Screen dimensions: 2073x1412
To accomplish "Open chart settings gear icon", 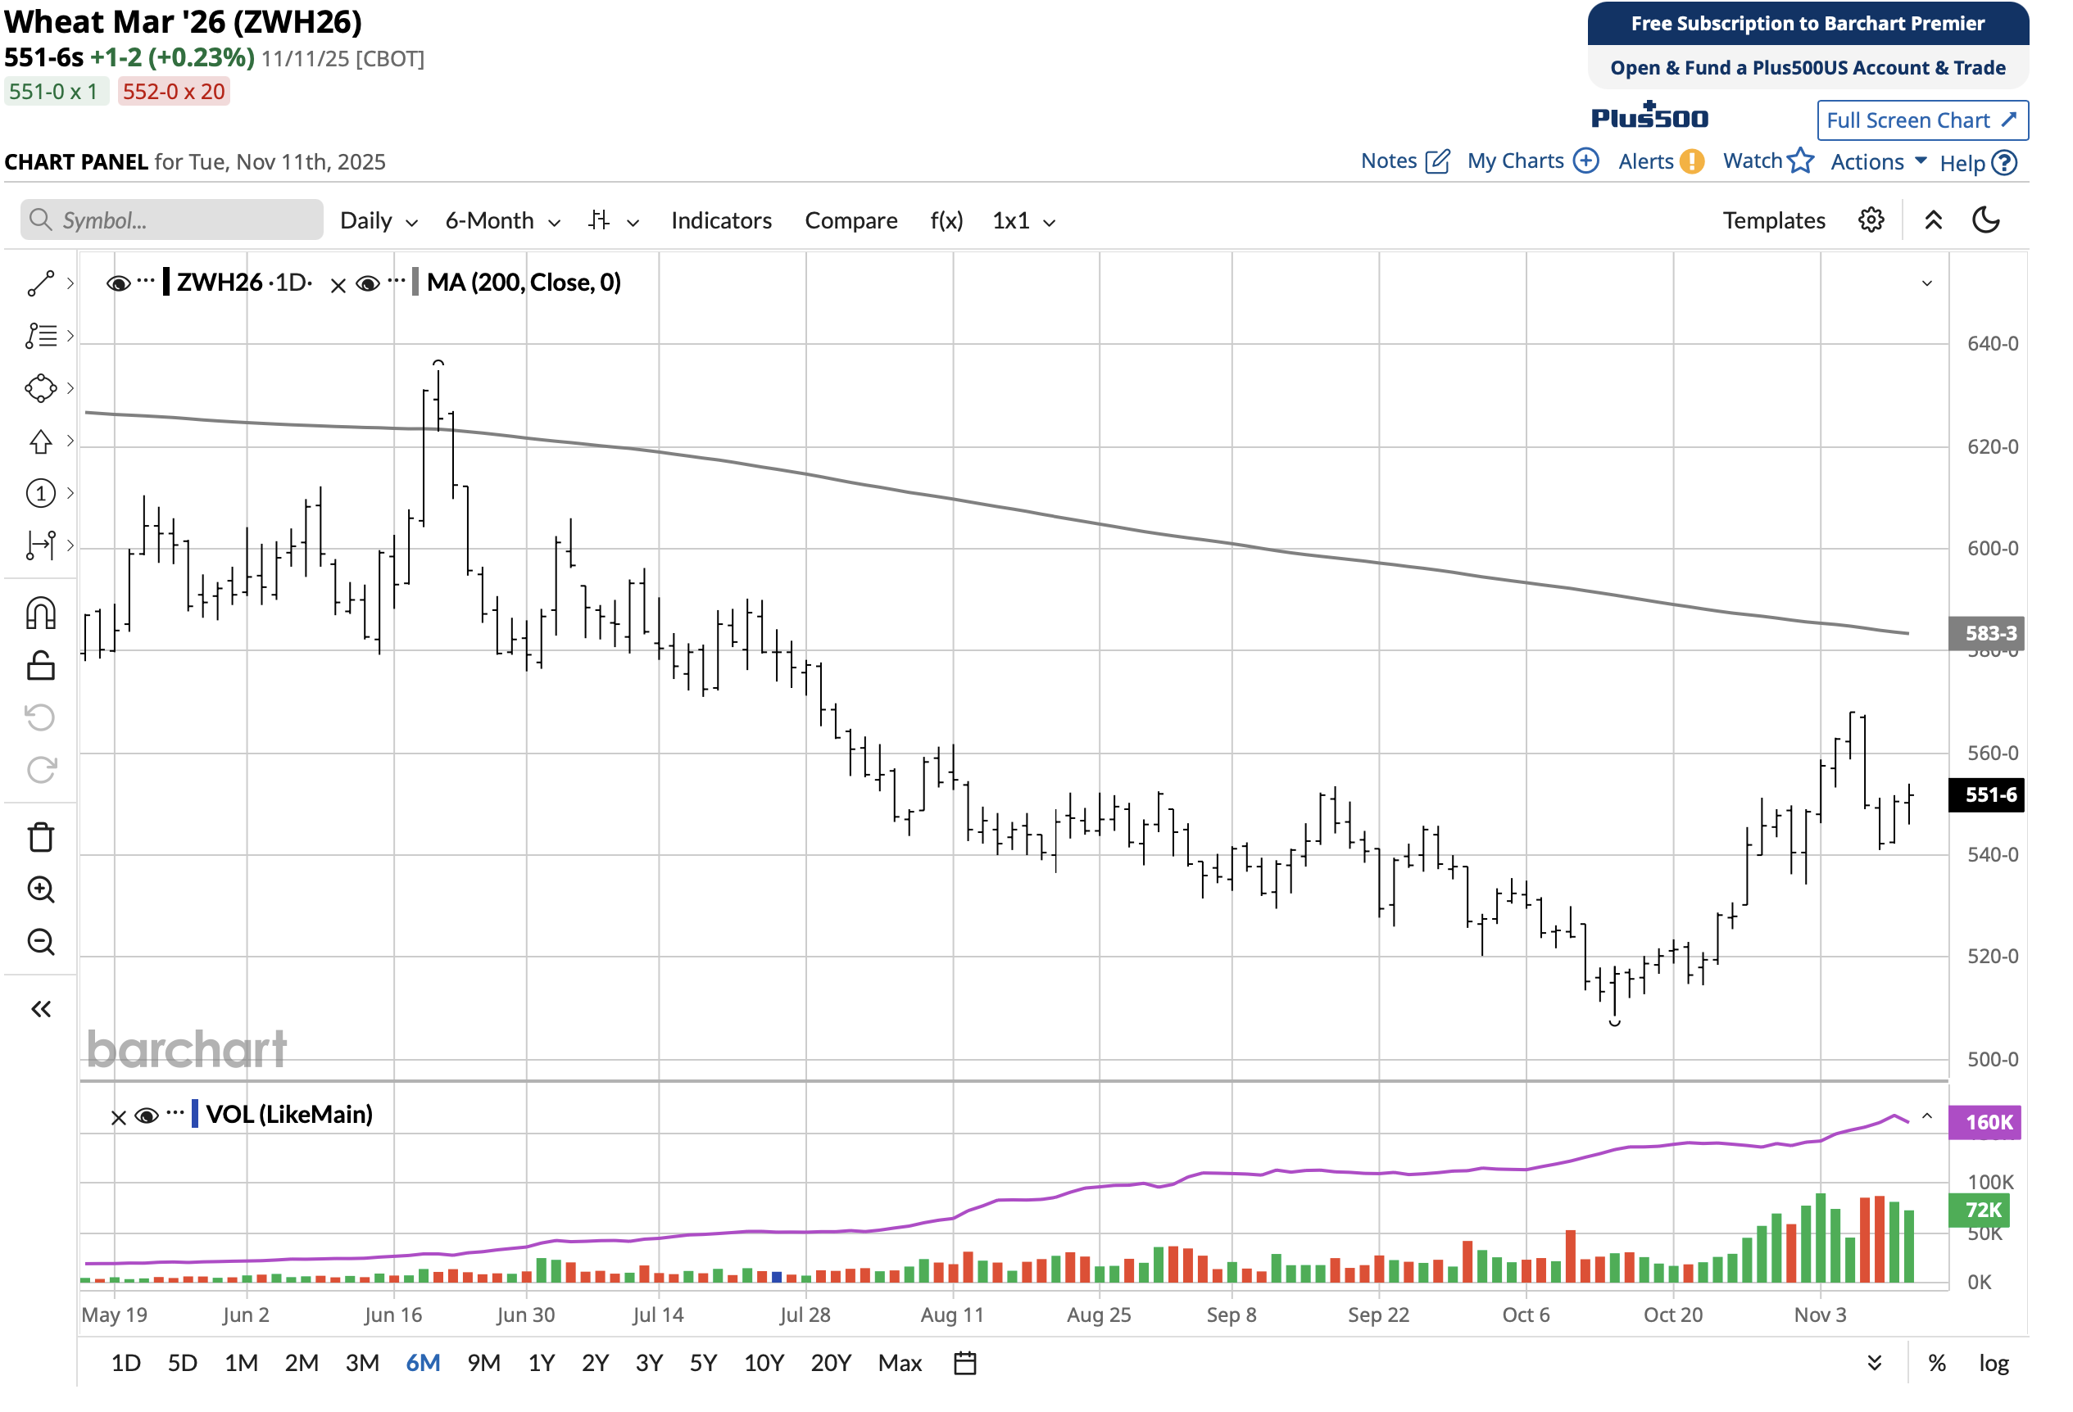I will tap(1871, 220).
